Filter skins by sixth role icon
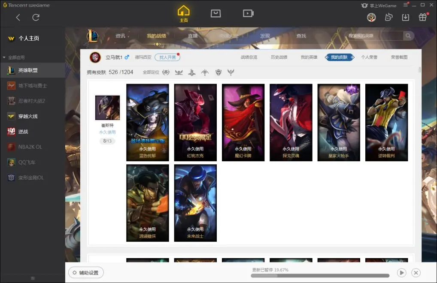Image resolution: width=437 pixels, height=283 pixels. point(231,72)
